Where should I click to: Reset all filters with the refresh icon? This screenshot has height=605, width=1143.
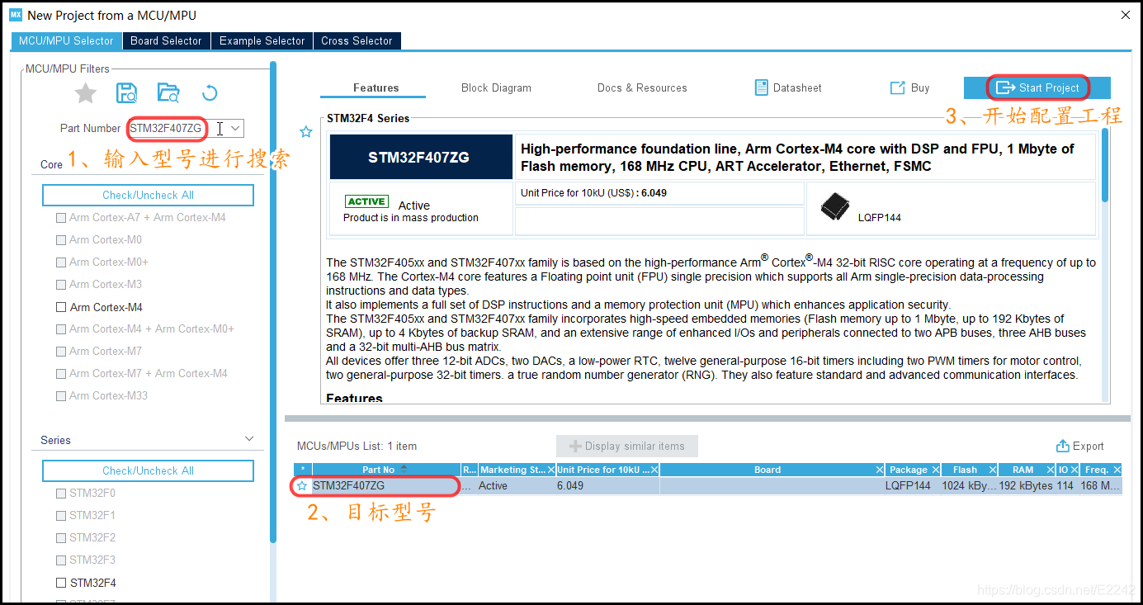(210, 93)
